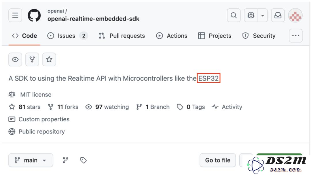The height and width of the screenshot is (175, 311).
Task: Toggle watching with the eye button
Action: (15, 59)
